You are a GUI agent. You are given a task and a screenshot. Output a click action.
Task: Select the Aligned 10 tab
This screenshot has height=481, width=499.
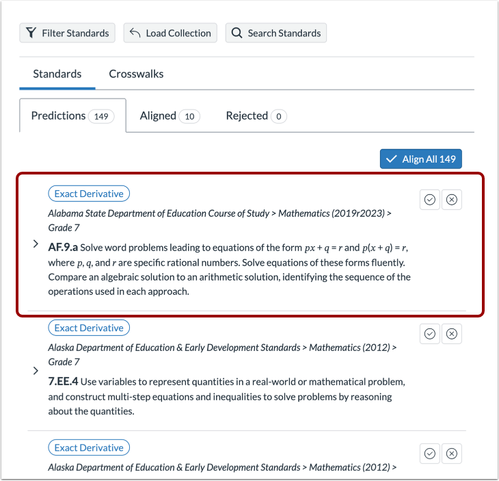pyautogui.click(x=170, y=116)
